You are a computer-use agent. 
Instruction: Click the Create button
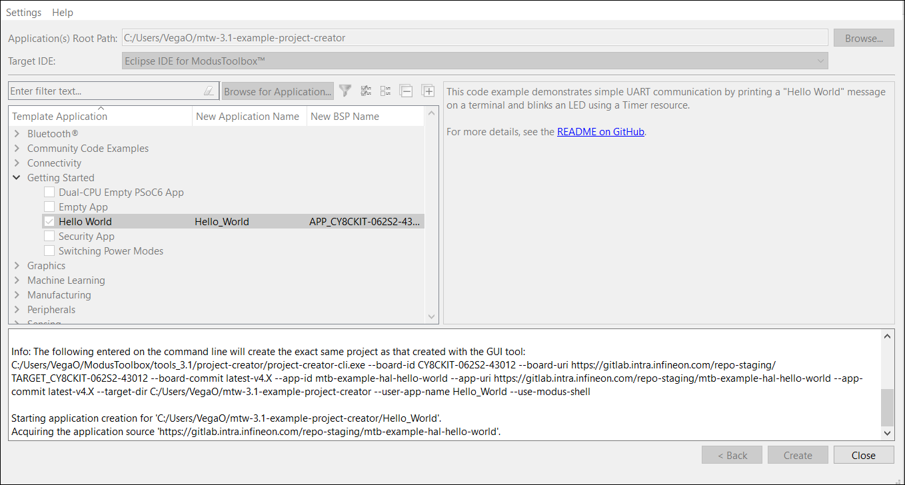[798, 455]
